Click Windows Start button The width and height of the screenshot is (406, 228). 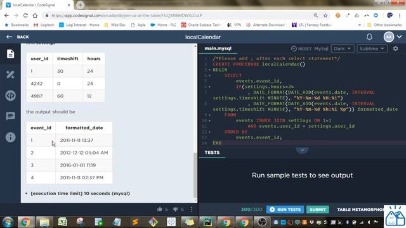pos(8,222)
